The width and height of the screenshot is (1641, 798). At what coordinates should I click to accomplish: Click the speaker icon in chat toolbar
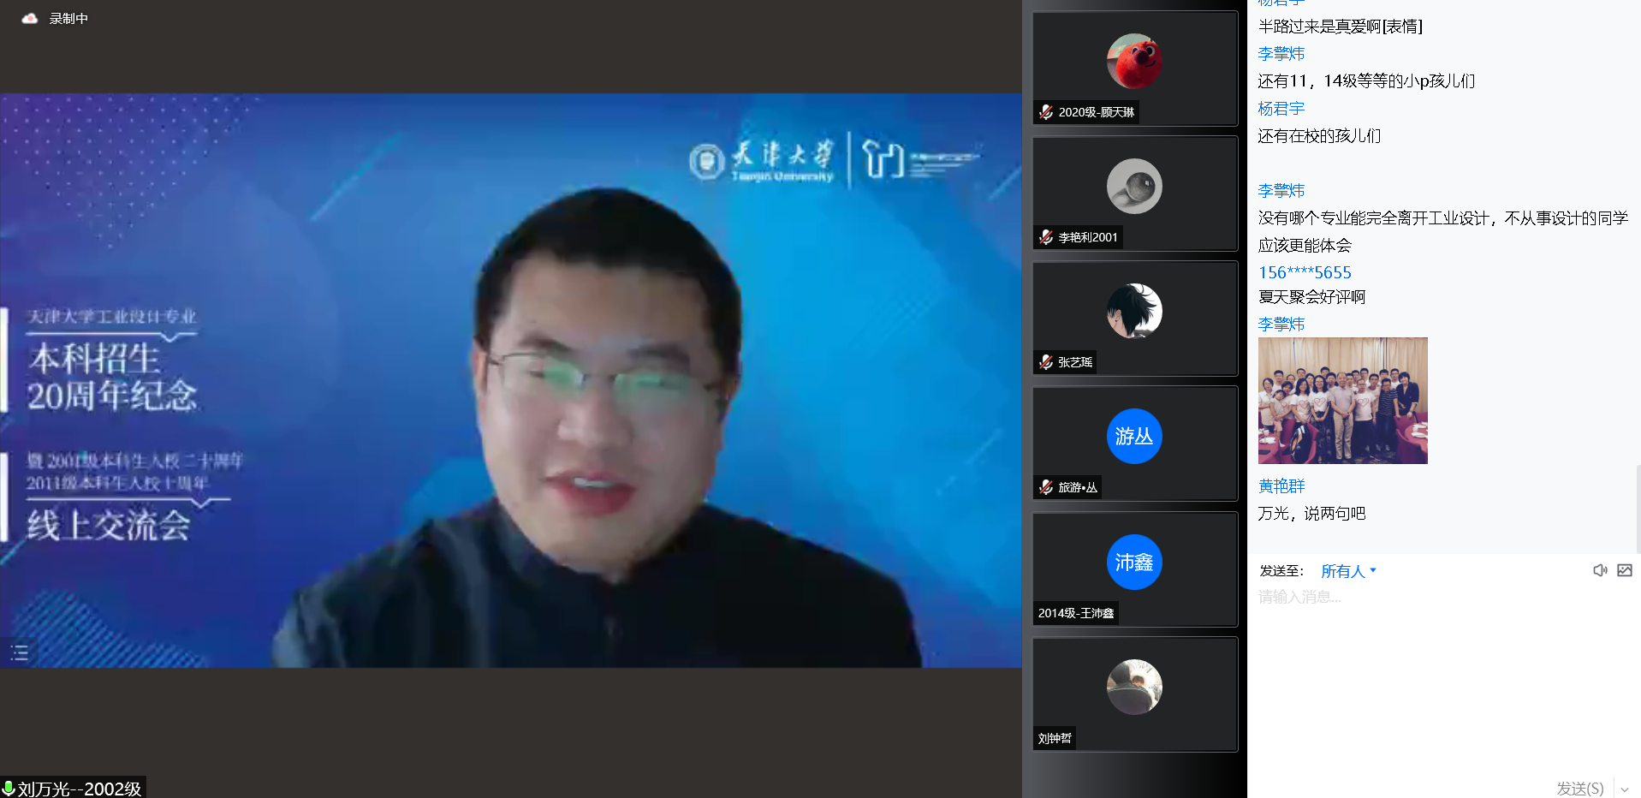click(1599, 570)
